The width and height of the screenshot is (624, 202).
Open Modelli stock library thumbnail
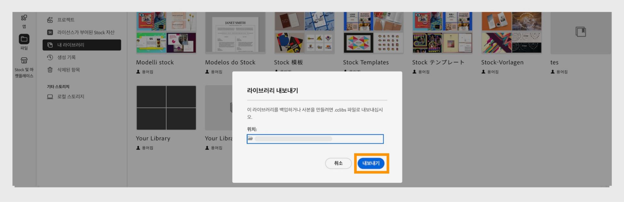pyautogui.click(x=166, y=33)
